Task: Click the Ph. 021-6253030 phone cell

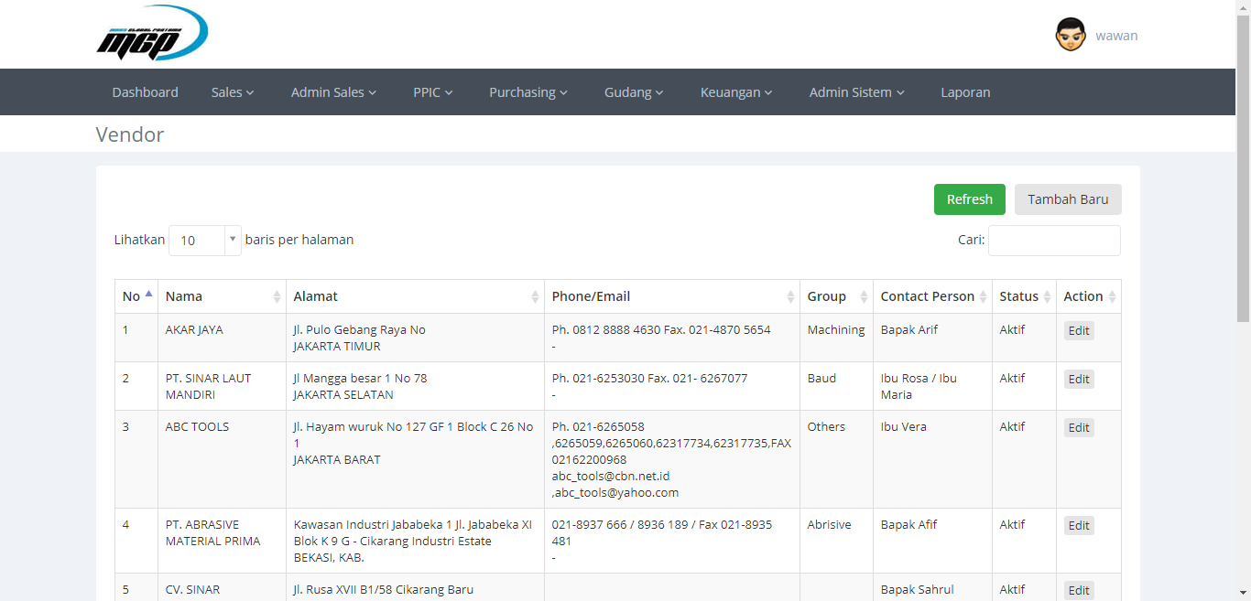Action: coord(672,386)
